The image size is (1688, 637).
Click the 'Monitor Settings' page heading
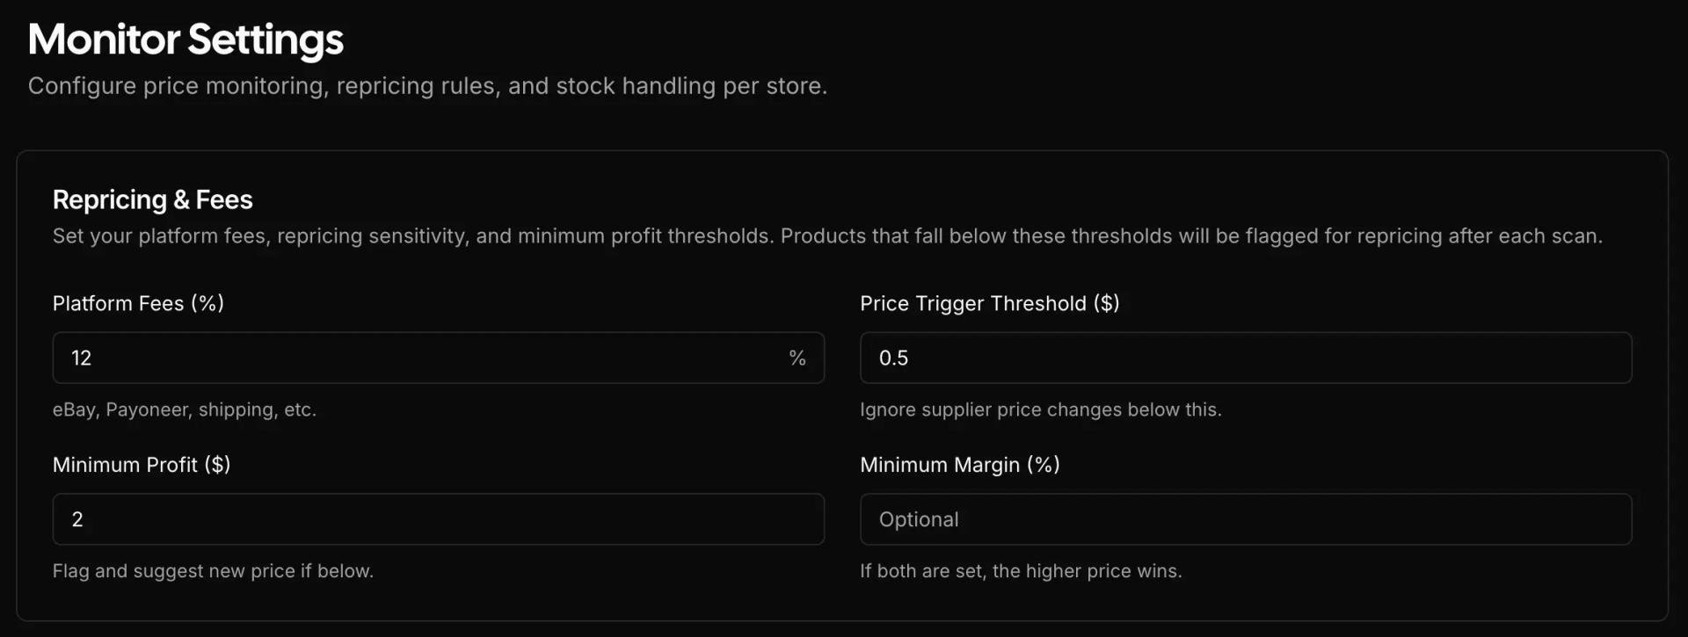pyautogui.click(x=186, y=39)
